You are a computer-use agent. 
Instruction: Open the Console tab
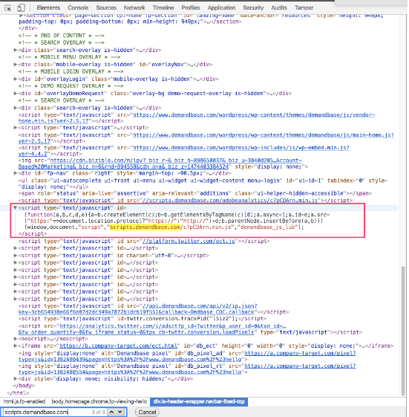(x=78, y=7)
